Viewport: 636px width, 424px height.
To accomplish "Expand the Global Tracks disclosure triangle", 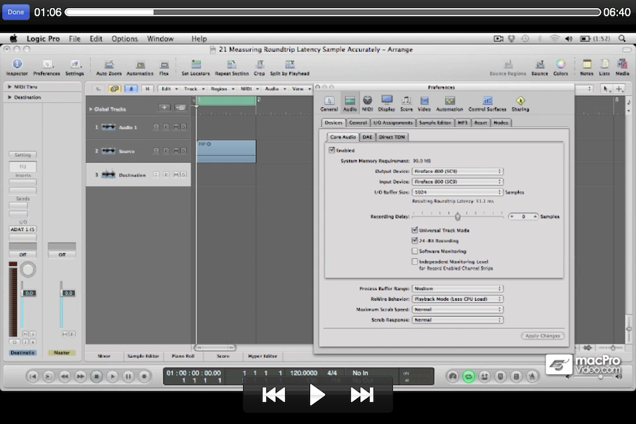I will 91,109.
